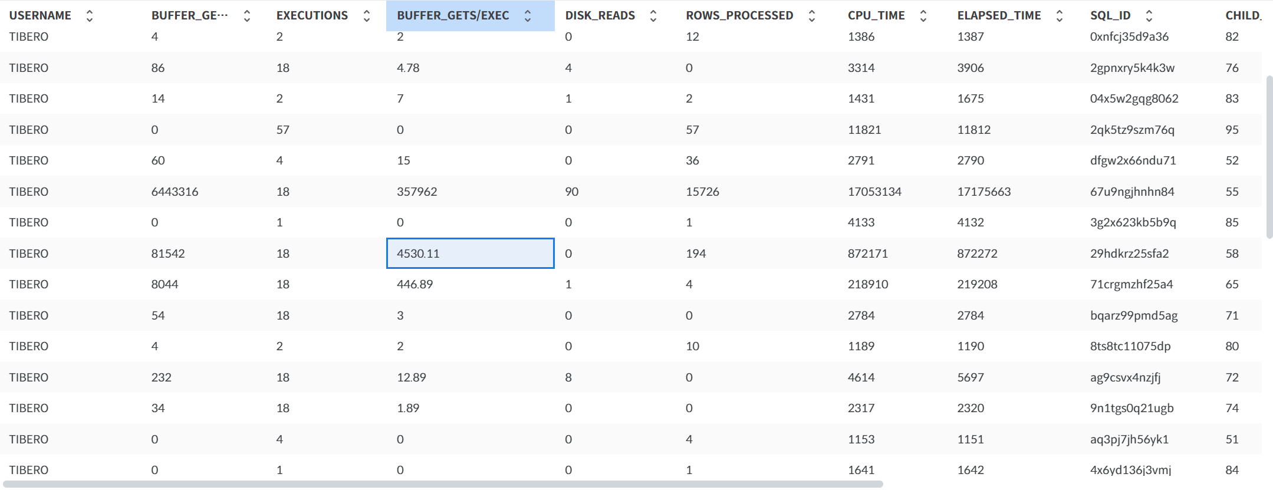The width and height of the screenshot is (1273, 490).
Task: Click SQL_ID cell bqarz99pmd5ag
Action: click(1134, 315)
